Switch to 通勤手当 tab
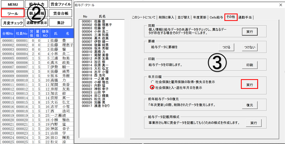 coord(245,17)
